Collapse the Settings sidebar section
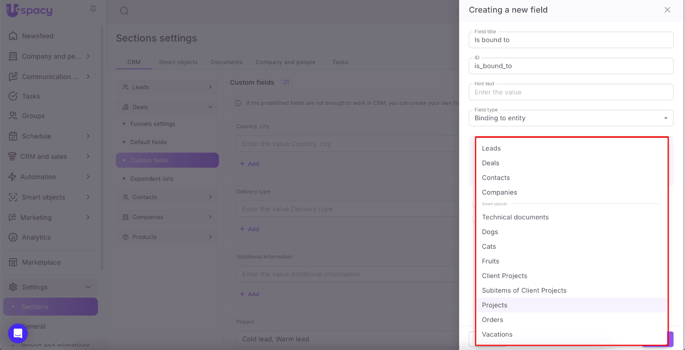The height and width of the screenshot is (350, 685). click(88, 287)
